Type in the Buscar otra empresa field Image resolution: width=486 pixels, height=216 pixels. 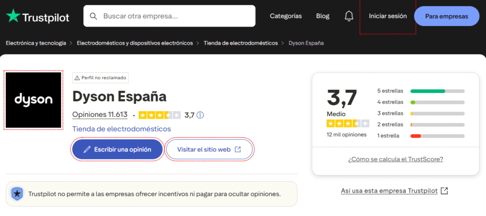click(176, 16)
